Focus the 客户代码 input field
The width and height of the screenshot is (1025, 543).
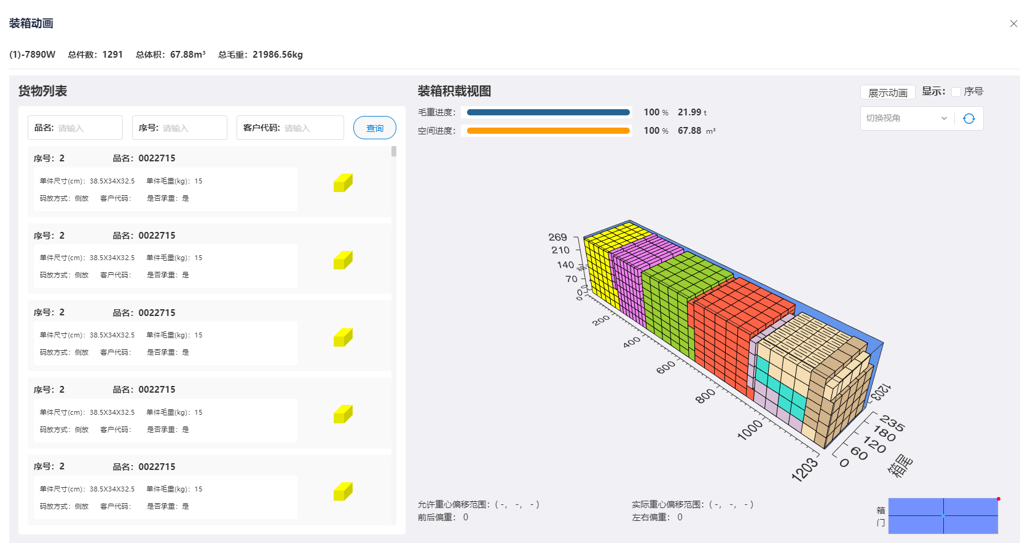290,128
